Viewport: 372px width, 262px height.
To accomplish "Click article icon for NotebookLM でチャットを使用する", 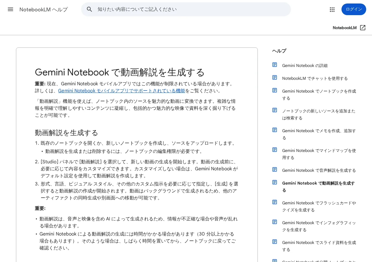I will tap(275, 77).
